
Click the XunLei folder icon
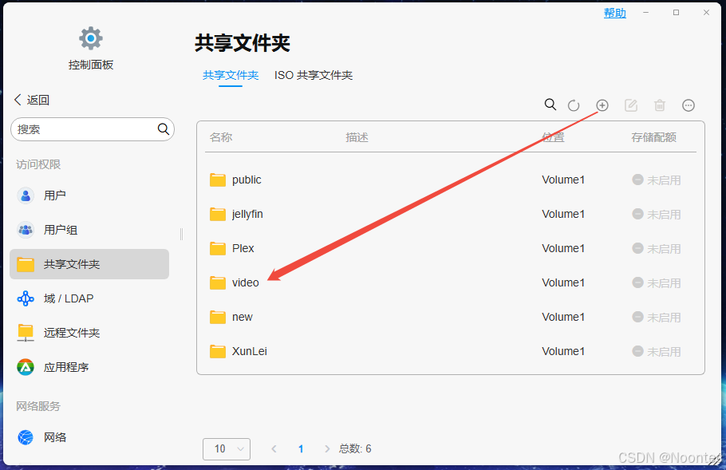(218, 351)
